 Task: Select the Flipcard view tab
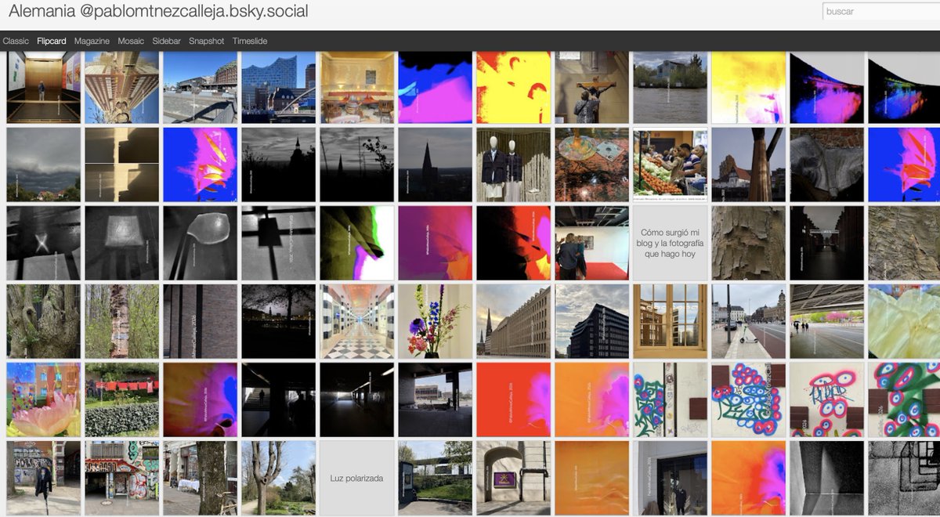pos(52,41)
